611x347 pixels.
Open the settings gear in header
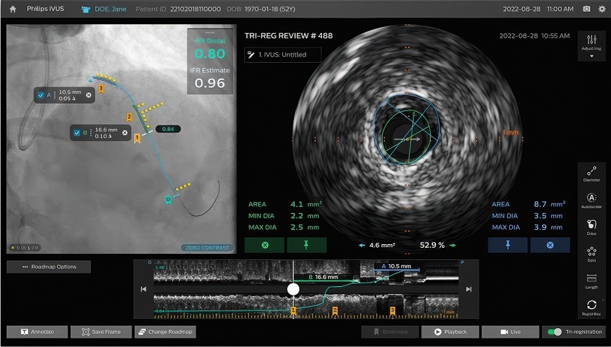[x=602, y=9]
